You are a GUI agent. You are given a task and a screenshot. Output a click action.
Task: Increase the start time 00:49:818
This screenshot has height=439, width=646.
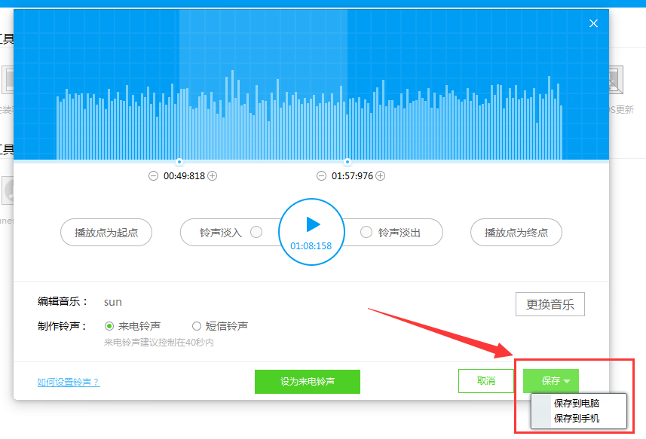click(x=213, y=175)
